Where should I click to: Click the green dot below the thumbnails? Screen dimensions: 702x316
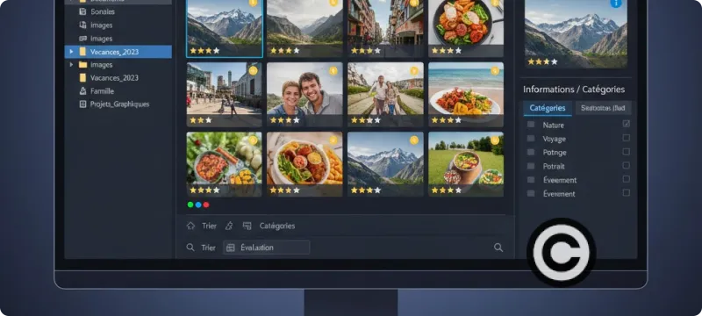coord(190,205)
